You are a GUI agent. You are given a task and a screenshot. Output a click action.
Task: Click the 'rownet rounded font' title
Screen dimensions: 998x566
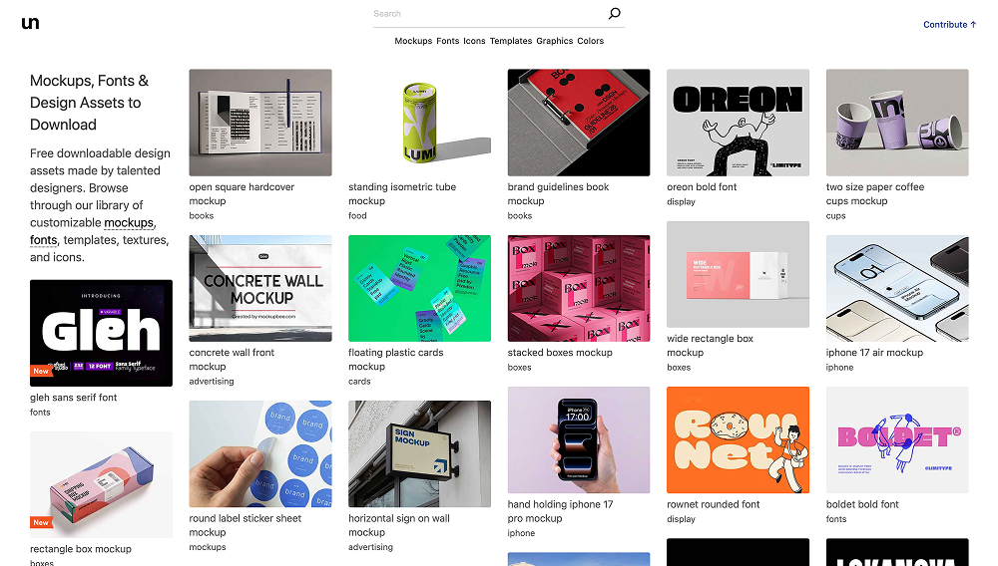pos(714,504)
